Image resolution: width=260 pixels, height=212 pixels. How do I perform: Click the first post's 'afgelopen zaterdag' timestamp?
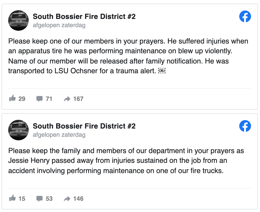[59, 25]
